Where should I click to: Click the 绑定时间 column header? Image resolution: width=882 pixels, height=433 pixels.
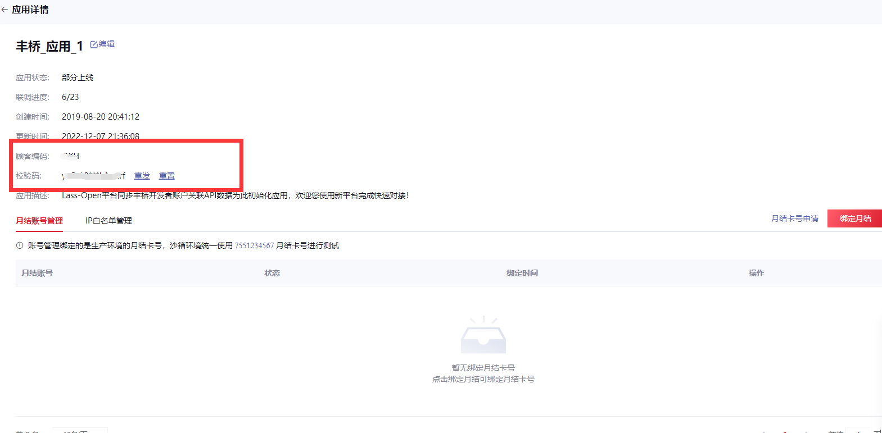coord(522,273)
